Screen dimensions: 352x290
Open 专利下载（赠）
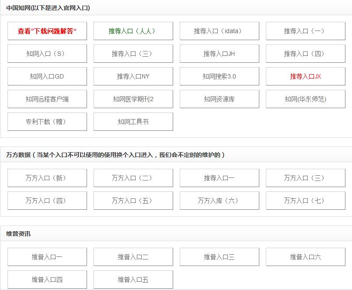(47, 122)
